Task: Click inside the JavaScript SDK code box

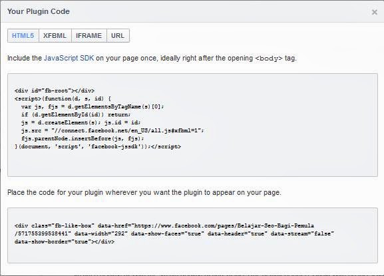Action: coord(192,125)
